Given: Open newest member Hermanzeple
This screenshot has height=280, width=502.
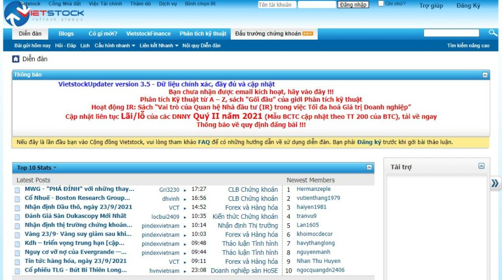Looking at the screenshot, I should [x=313, y=189].
